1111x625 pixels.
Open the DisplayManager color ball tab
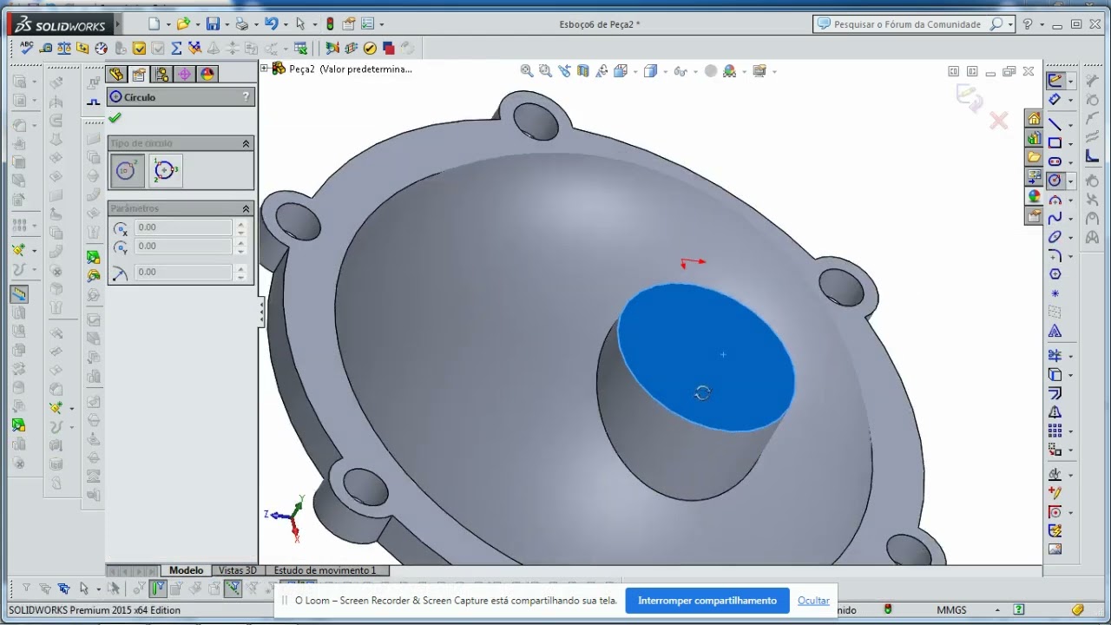click(207, 75)
